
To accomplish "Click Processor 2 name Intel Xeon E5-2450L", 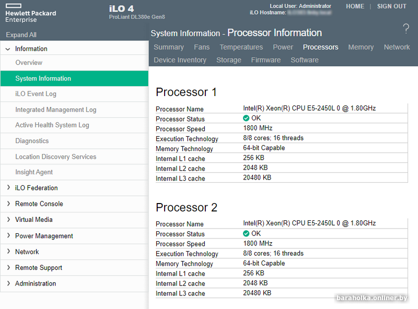I will [x=309, y=223].
